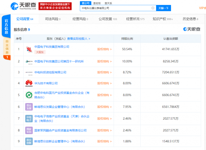206x150 pixels.
Task: Select the 查老板 search mode
Action: click(97, 3)
